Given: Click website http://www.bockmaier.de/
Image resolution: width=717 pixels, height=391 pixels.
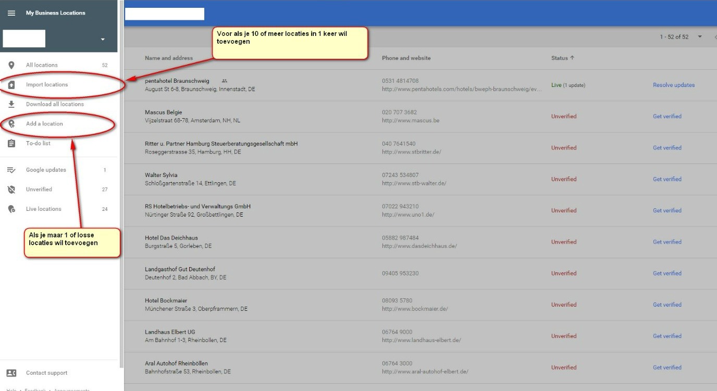Looking at the screenshot, I should pos(415,309).
